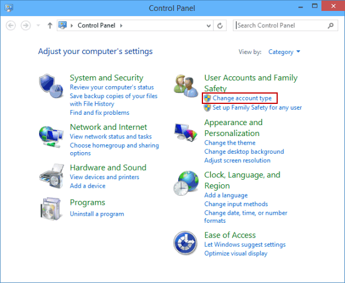Click the Control Panel icon in the address bar
Viewport: 345px width, 283px height.
tap(63, 25)
